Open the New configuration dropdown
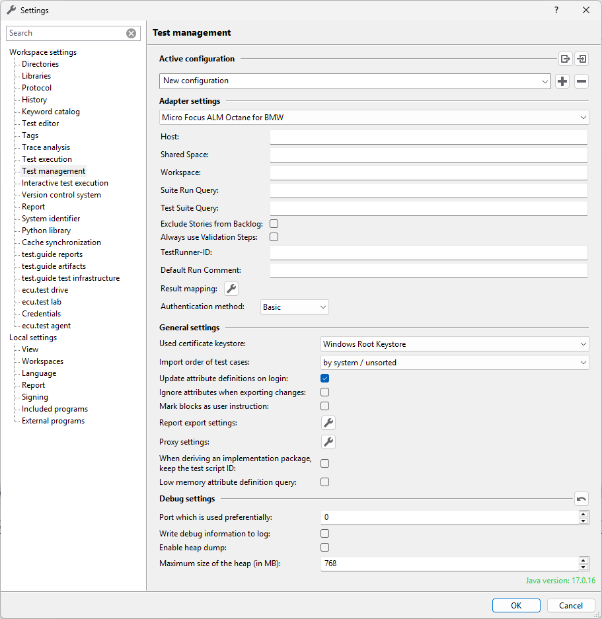The width and height of the screenshot is (602, 619). [355, 81]
